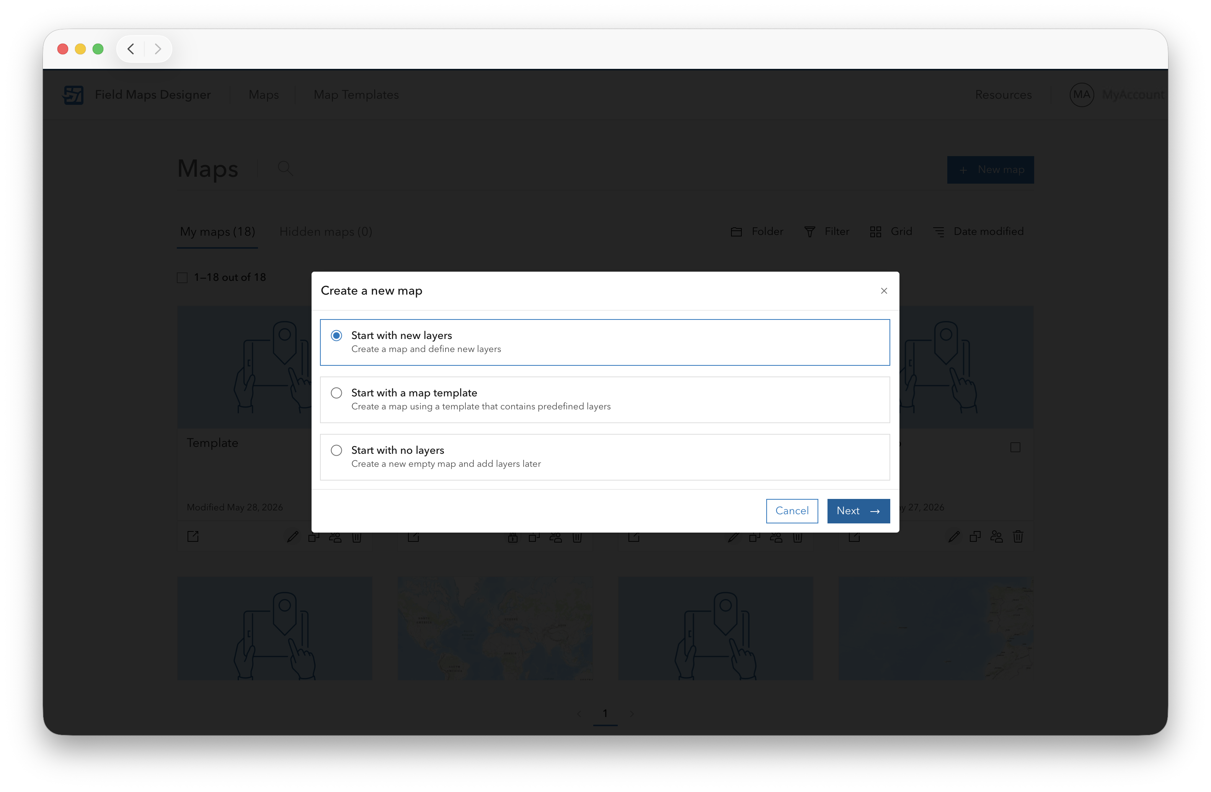1211x792 pixels.
Task: Click the "1–18 out of 18" count text
Action: coord(230,277)
